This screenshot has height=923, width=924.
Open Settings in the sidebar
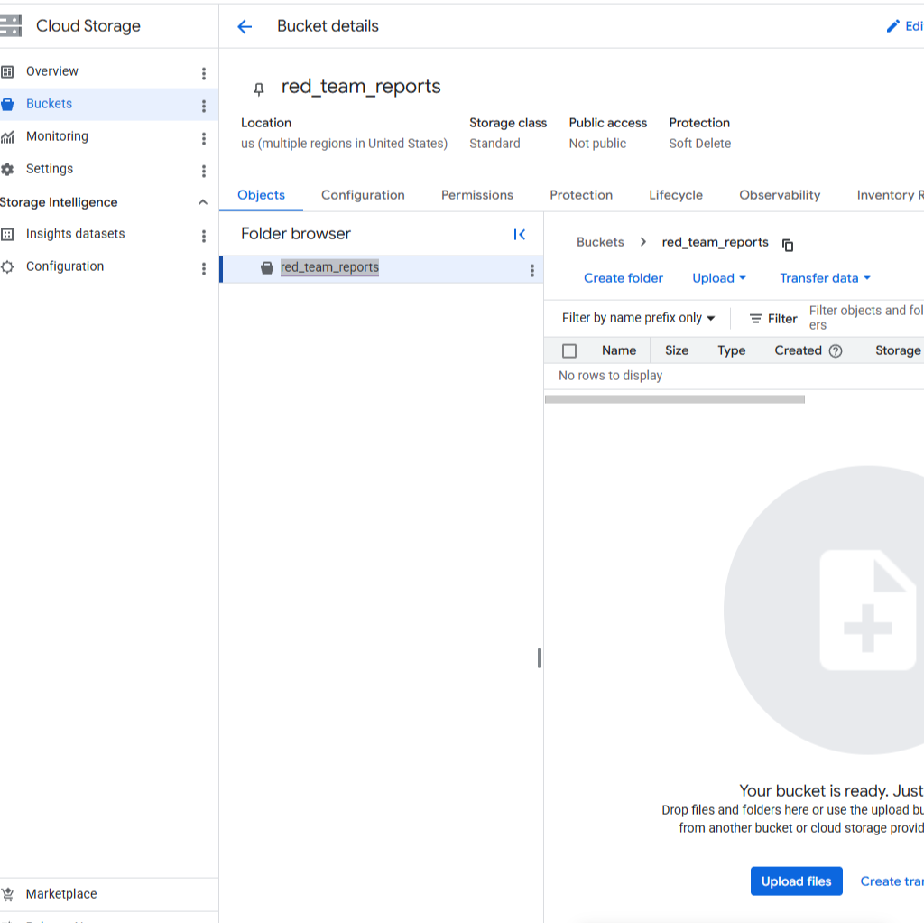50,169
